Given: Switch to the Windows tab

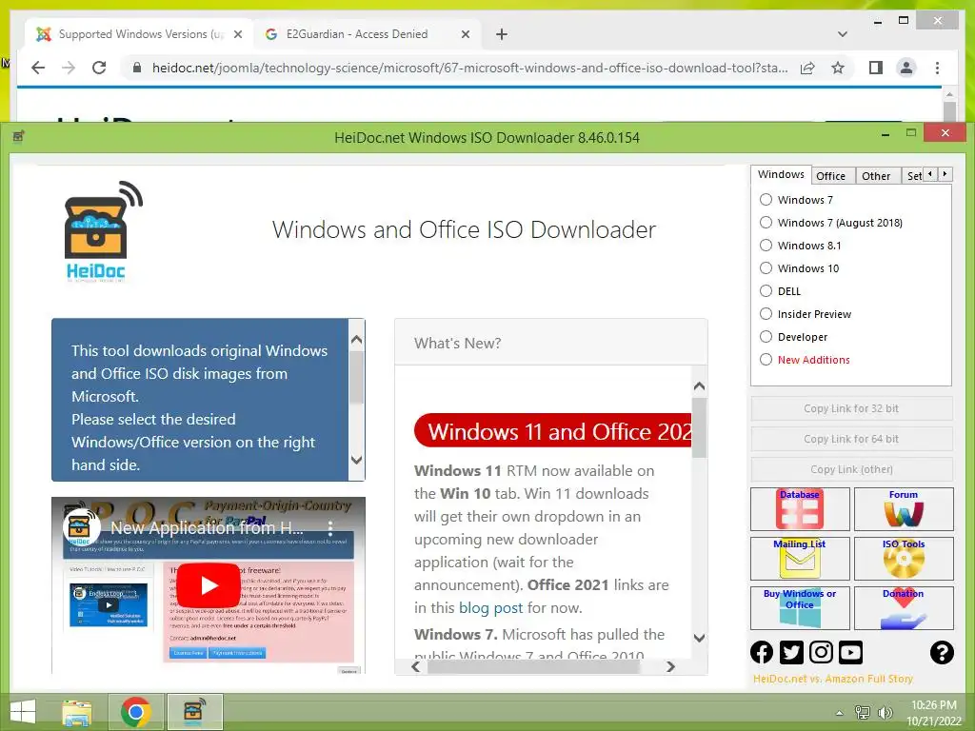Looking at the screenshot, I should point(781,175).
